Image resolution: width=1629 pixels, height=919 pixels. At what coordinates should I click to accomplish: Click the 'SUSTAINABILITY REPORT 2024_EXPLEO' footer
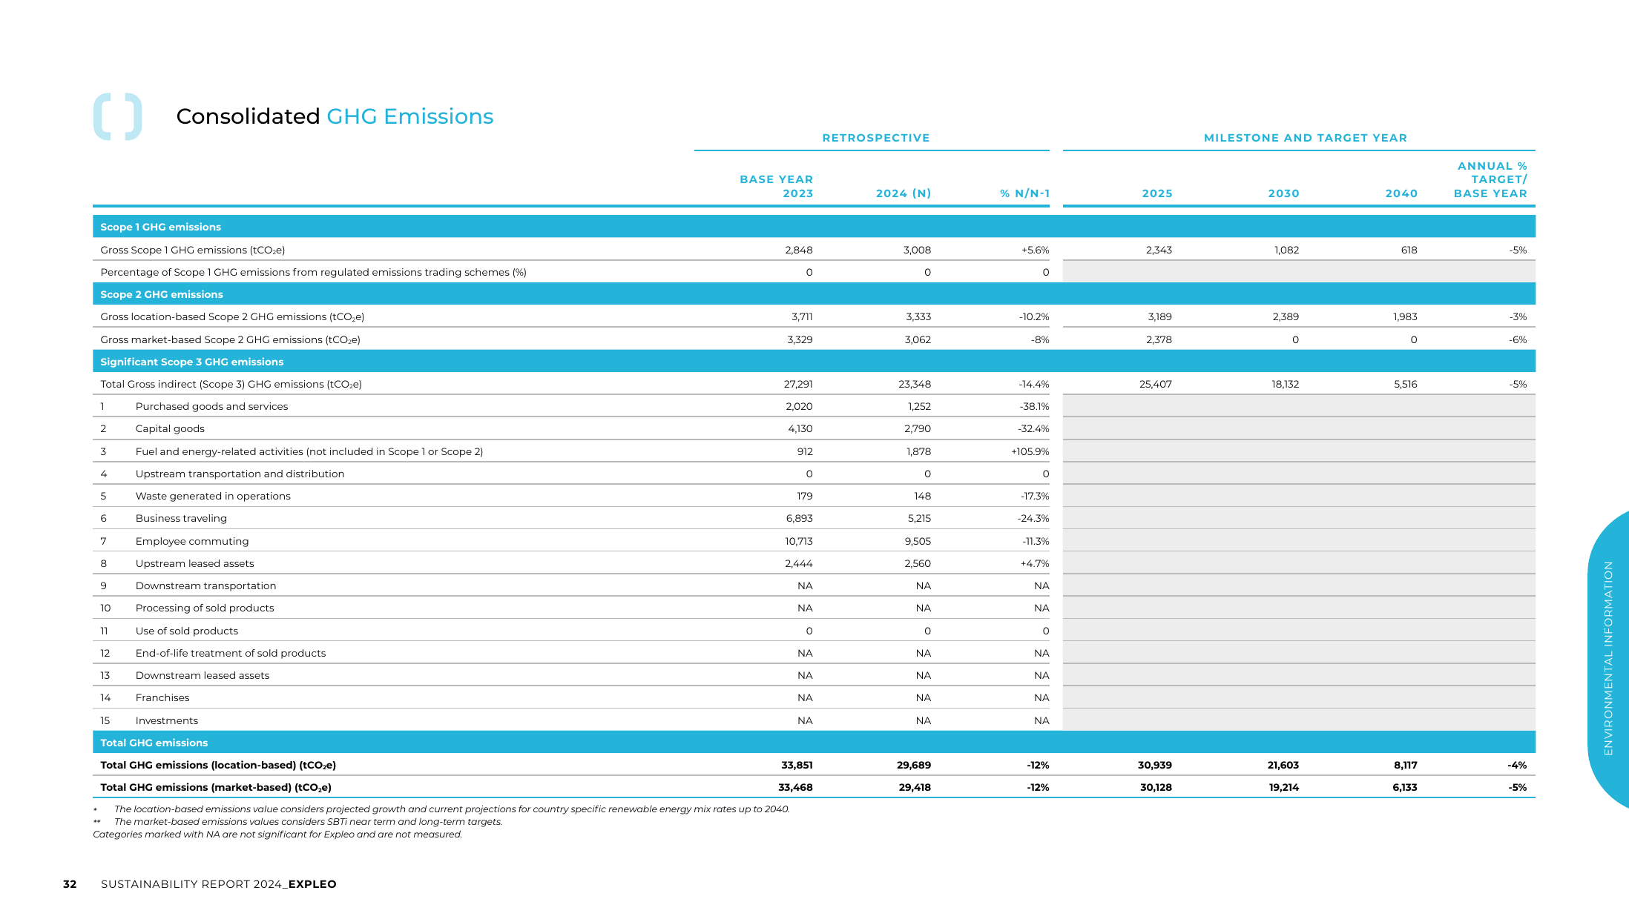[x=219, y=884]
